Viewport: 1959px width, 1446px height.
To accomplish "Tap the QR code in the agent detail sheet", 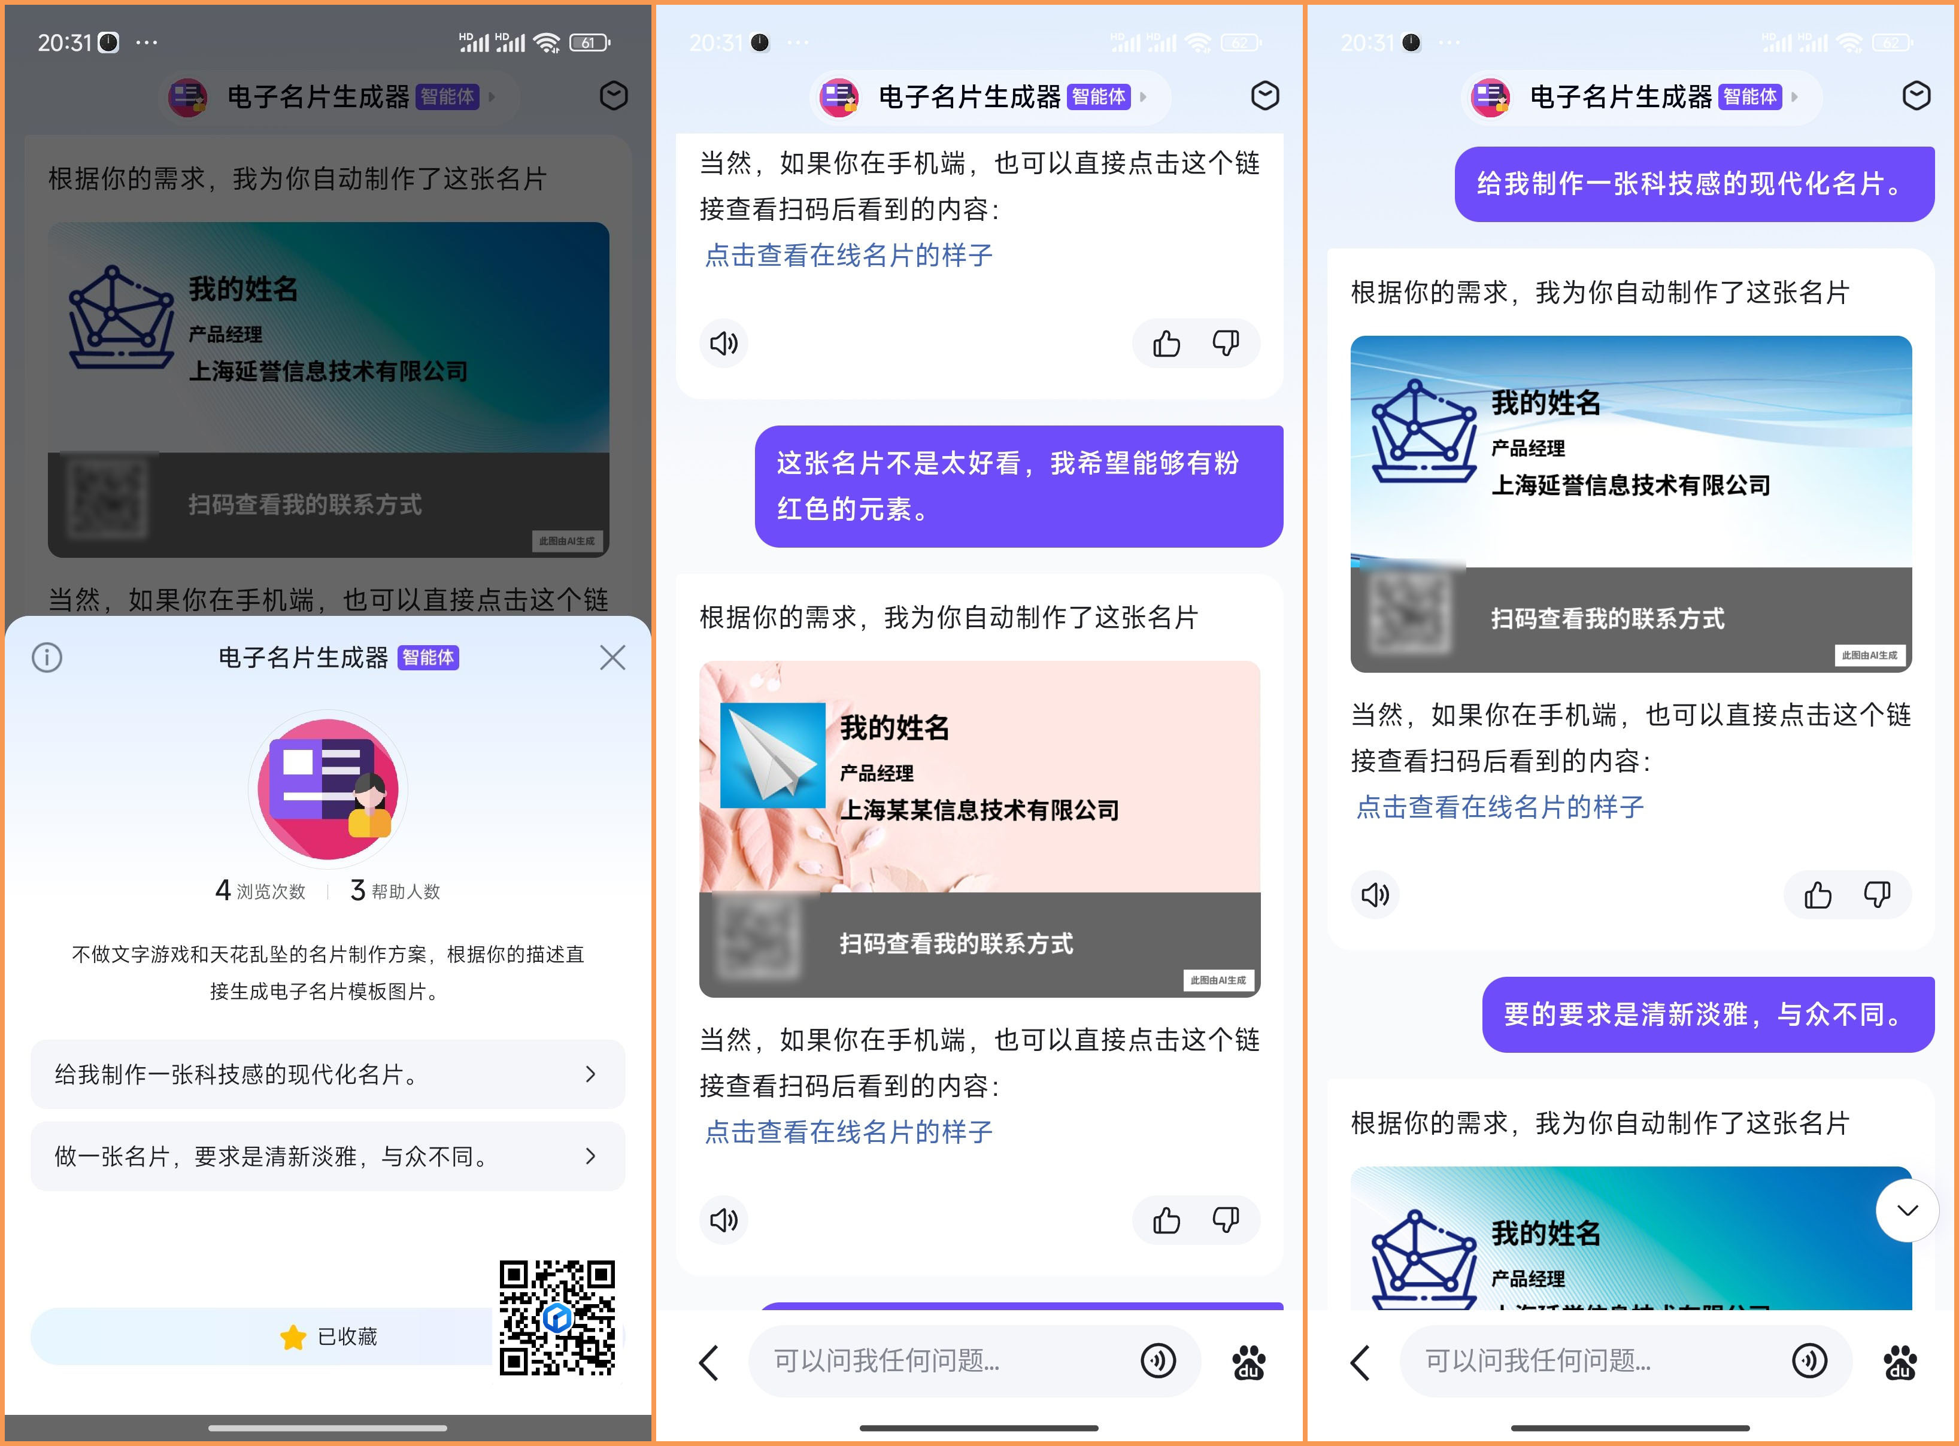I will tap(557, 1317).
